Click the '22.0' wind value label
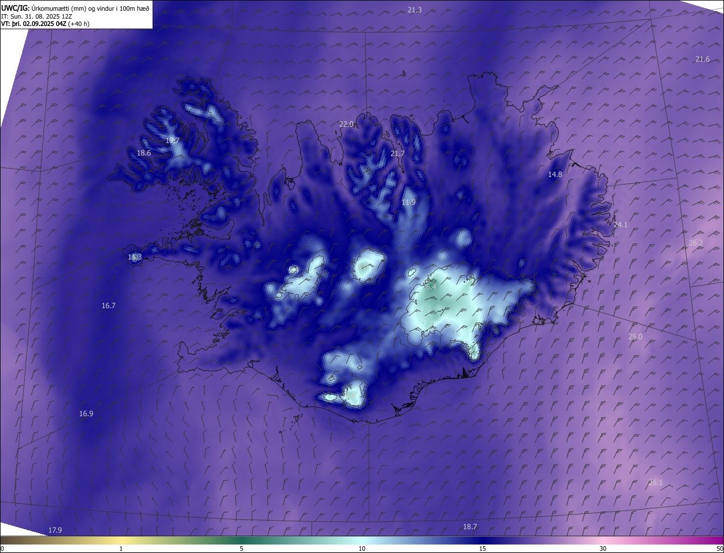Image resolution: width=724 pixels, height=553 pixels. point(346,124)
